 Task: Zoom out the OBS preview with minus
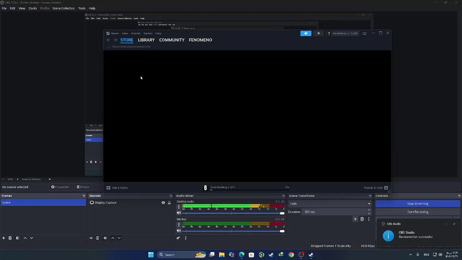pyautogui.click(x=3, y=179)
